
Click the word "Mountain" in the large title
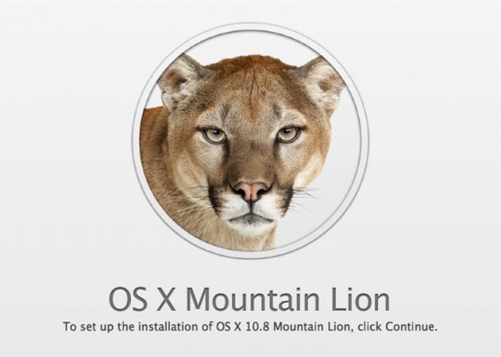pyautogui.click(x=252, y=299)
